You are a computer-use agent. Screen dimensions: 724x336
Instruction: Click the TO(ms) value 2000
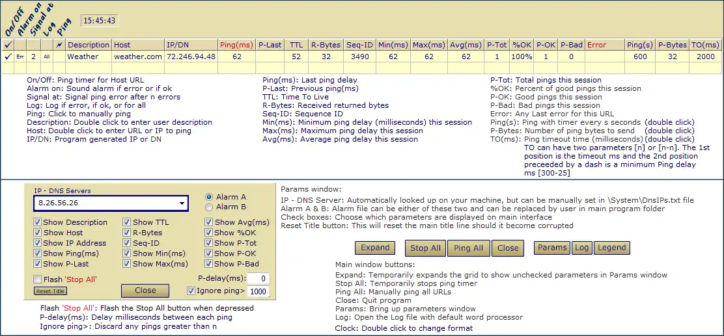click(x=705, y=57)
